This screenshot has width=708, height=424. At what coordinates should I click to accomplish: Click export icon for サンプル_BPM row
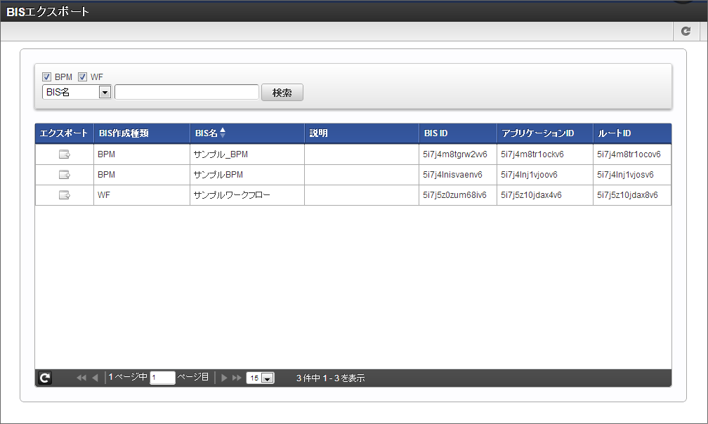point(65,154)
